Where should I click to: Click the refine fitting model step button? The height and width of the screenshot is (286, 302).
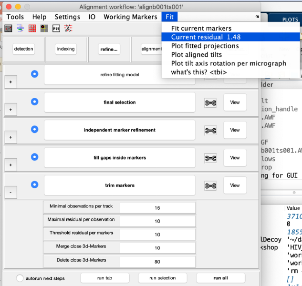[120, 75]
